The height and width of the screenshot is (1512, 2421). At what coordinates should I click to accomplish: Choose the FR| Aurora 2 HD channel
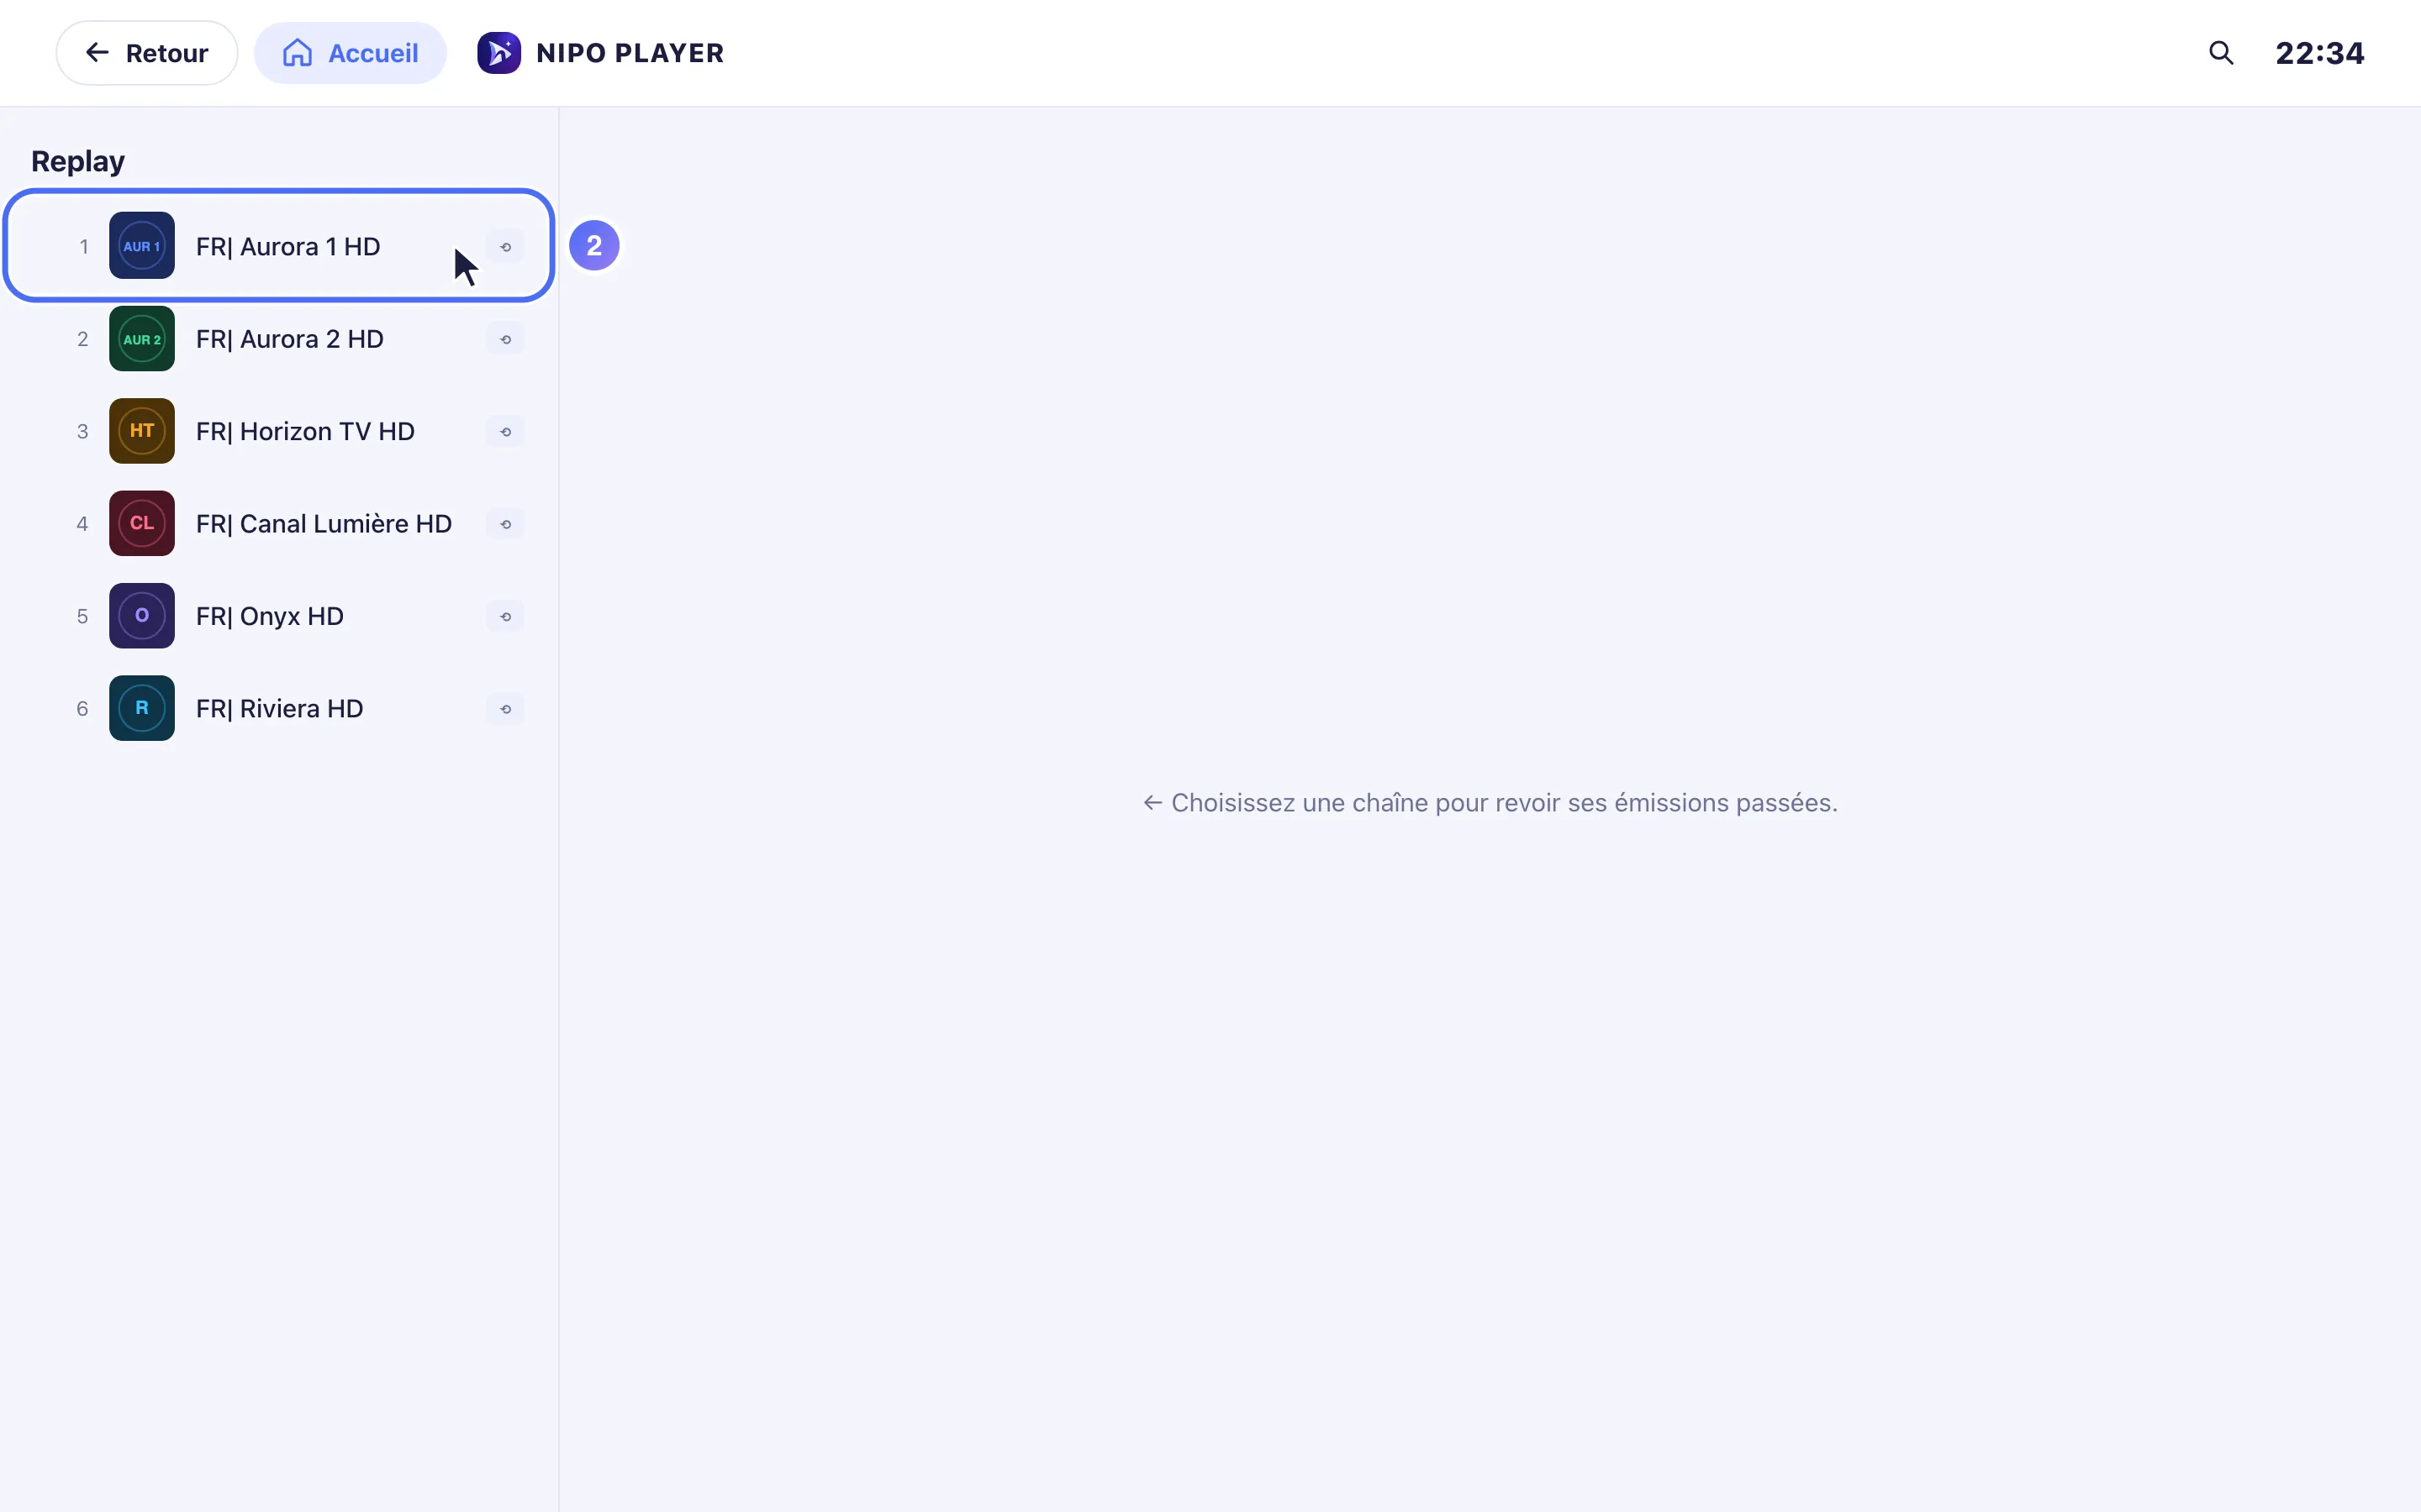click(279, 339)
